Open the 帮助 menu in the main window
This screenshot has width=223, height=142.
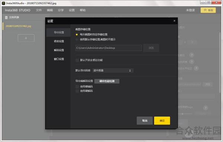[x=83, y=10]
